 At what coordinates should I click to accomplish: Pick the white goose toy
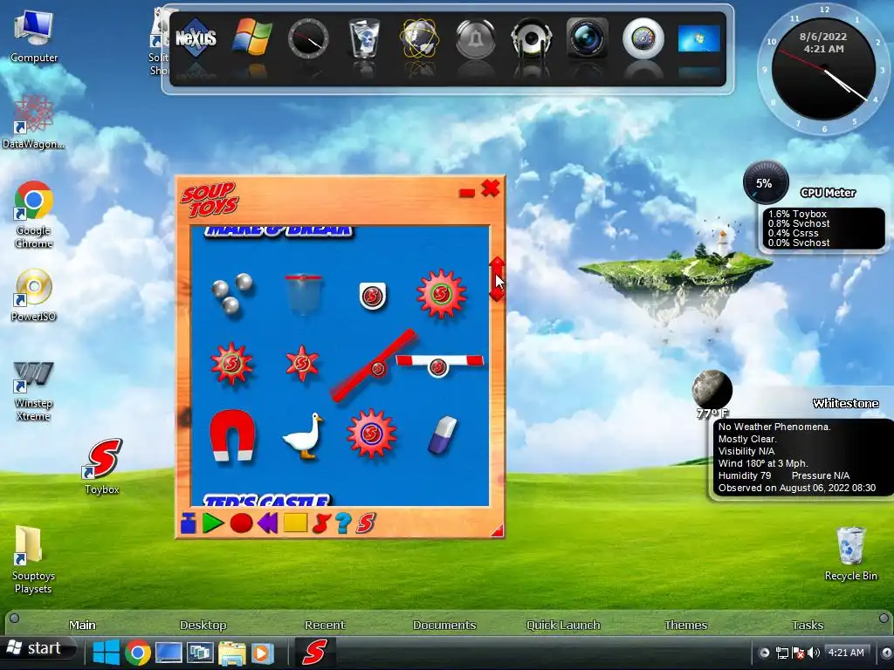click(x=303, y=436)
